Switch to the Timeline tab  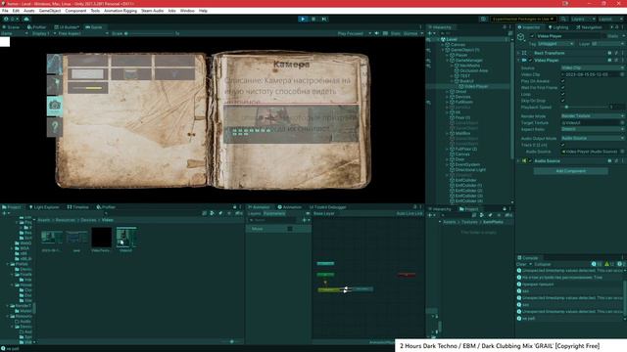tap(78, 207)
